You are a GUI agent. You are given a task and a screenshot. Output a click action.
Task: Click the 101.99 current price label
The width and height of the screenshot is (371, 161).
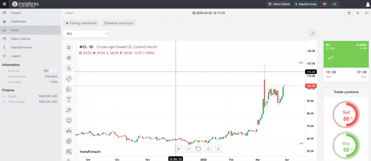pos(311,86)
